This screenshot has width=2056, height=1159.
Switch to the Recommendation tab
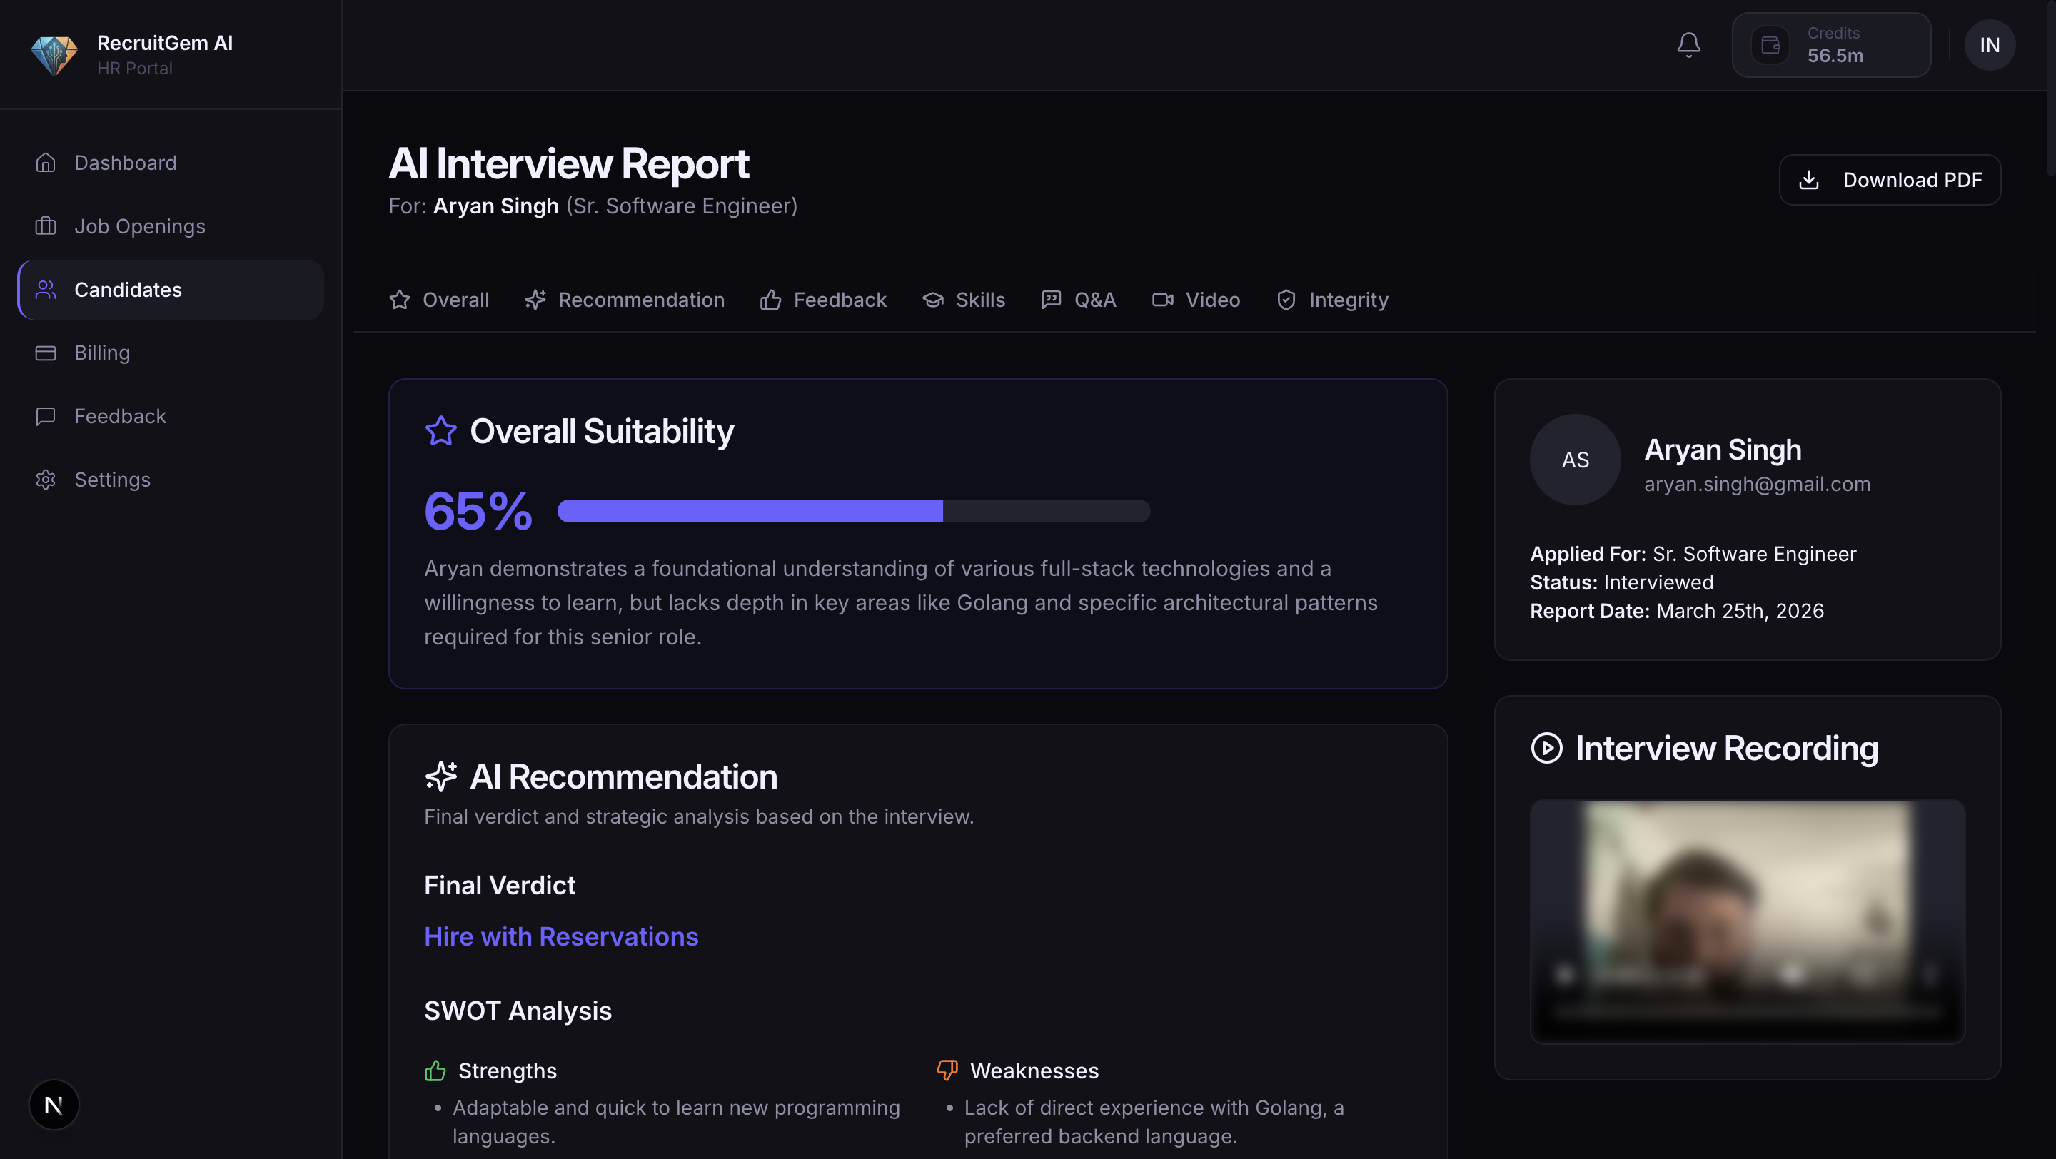[625, 300]
